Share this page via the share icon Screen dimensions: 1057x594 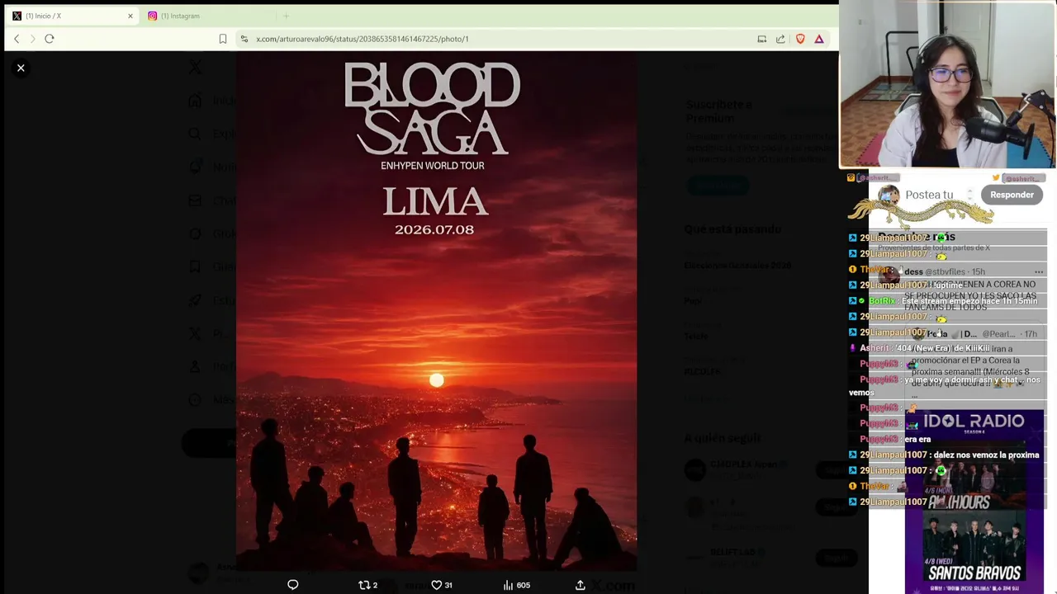[x=780, y=39]
